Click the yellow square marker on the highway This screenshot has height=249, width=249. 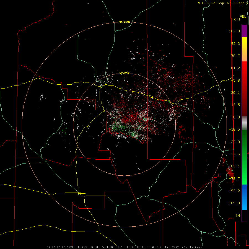point(79,194)
